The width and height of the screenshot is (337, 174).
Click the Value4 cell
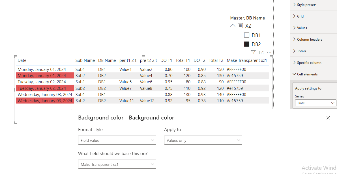coord(146,75)
